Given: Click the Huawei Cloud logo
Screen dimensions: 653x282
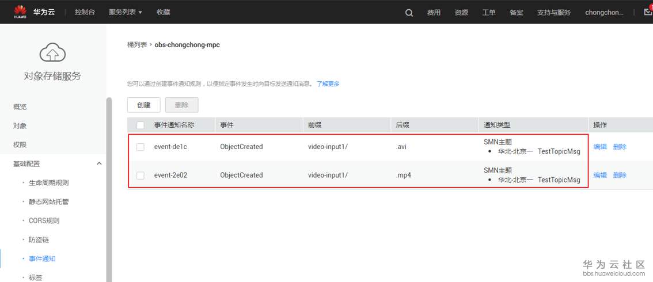Looking at the screenshot, I should (x=34, y=12).
